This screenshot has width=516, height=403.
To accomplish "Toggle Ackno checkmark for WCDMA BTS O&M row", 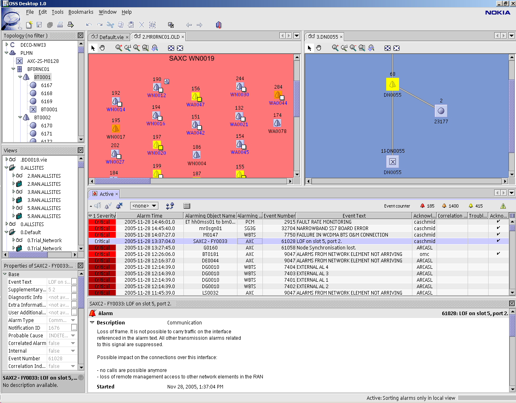I will [x=499, y=235].
